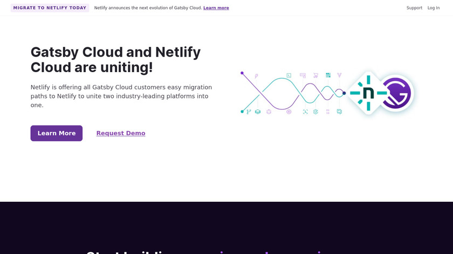Open the Log In page

coord(434,8)
